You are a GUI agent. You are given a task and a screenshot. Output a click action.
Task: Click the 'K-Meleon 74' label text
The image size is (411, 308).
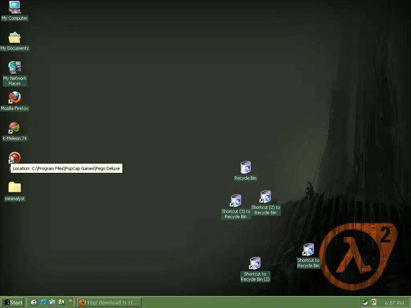pos(15,138)
